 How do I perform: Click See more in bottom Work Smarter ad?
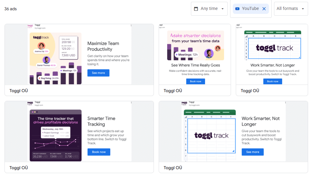click(x=252, y=152)
